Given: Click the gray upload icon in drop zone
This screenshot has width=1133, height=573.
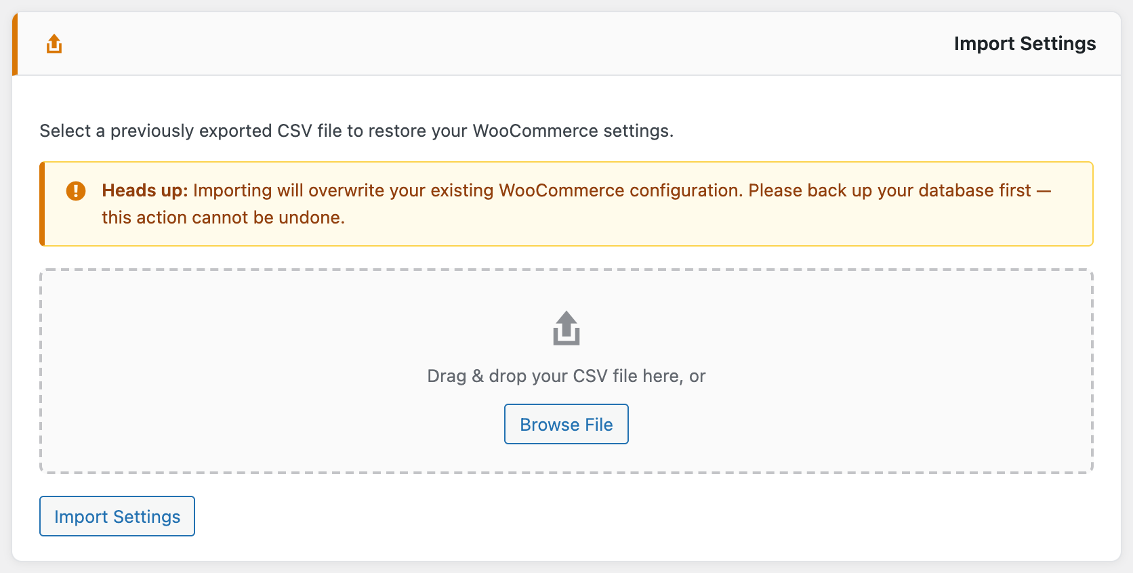Looking at the screenshot, I should pyautogui.click(x=566, y=328).
